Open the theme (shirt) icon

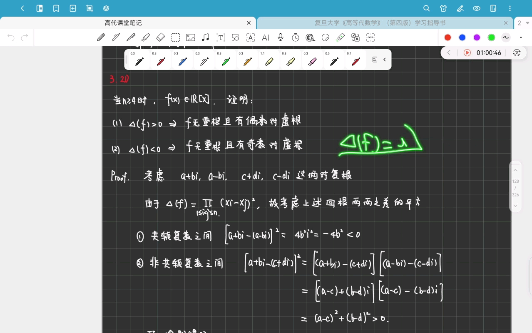click(x=443, y=8)
